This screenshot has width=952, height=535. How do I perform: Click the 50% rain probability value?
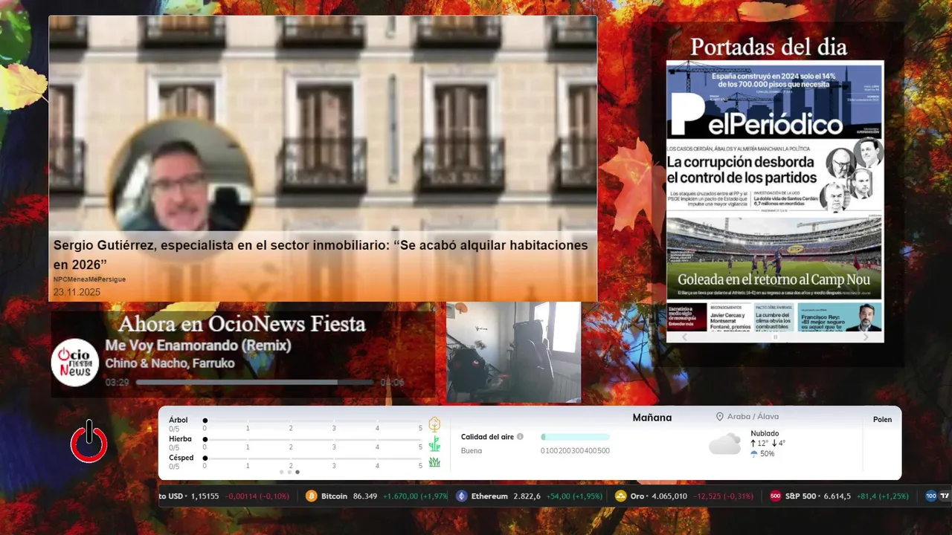pos(768,454)
